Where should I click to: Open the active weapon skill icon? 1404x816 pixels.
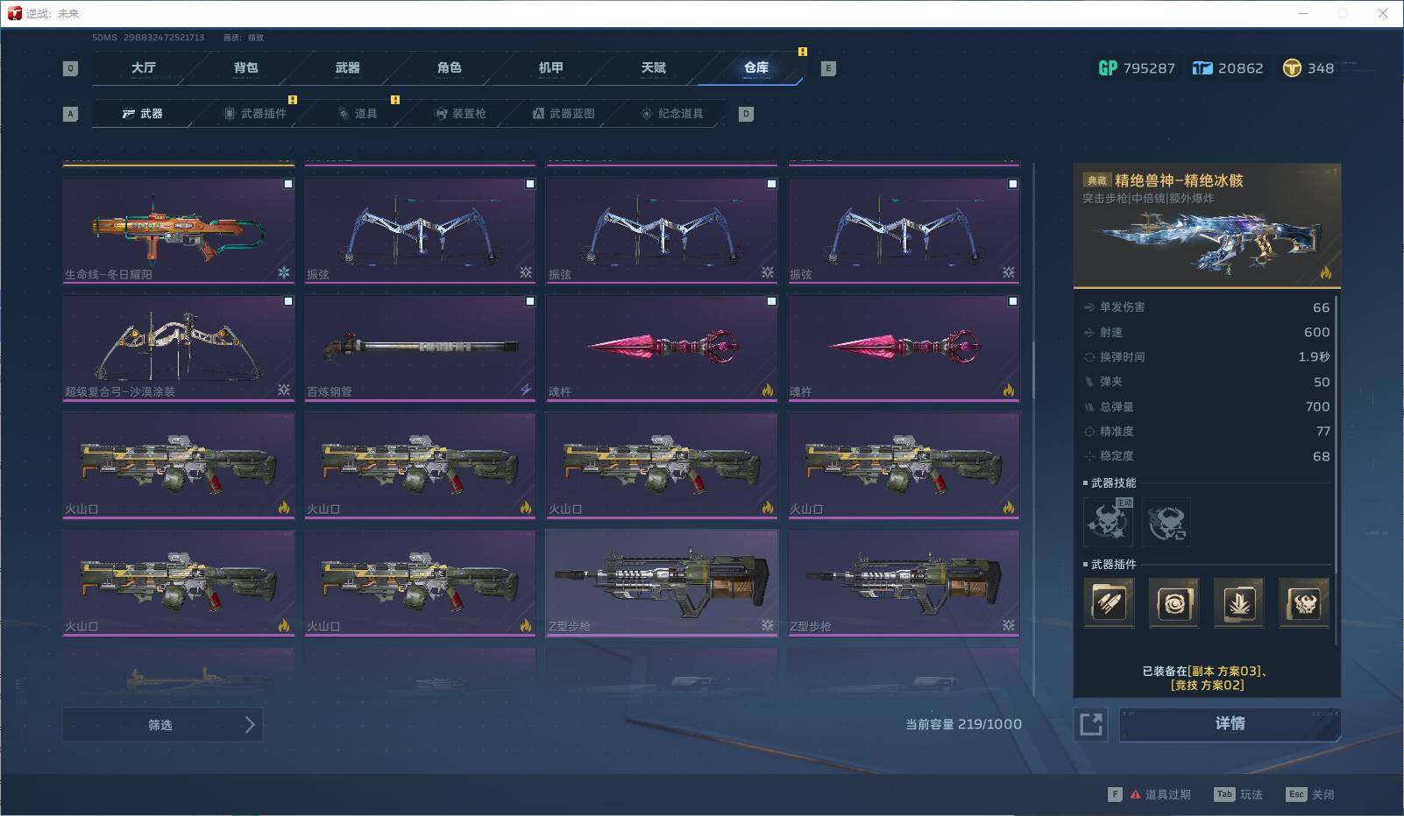click(1109, 522)
